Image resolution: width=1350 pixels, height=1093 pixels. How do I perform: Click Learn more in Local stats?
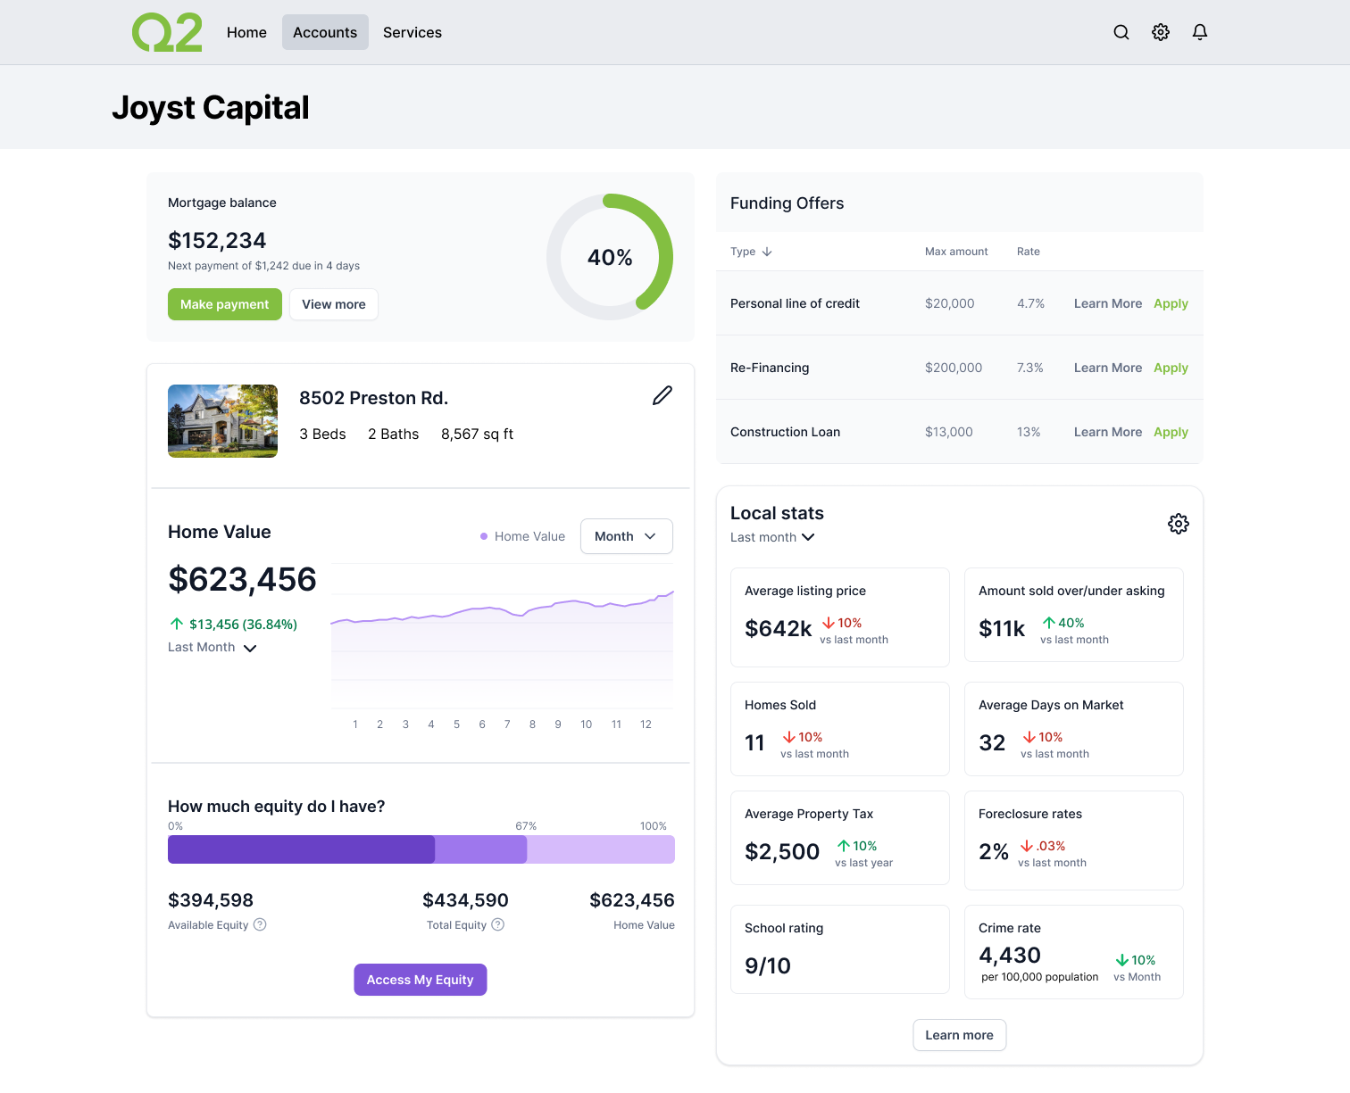[x=960, y=1035]
